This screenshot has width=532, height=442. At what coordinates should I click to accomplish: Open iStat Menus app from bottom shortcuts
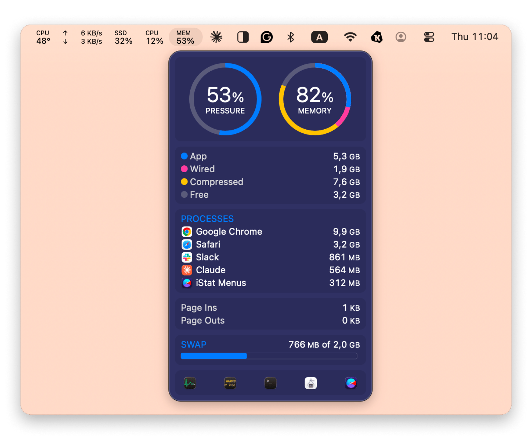(351, 383)
